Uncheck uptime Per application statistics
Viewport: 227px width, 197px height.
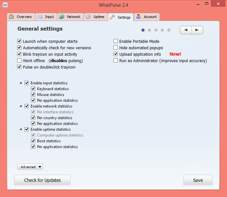[x=33, y=146]
